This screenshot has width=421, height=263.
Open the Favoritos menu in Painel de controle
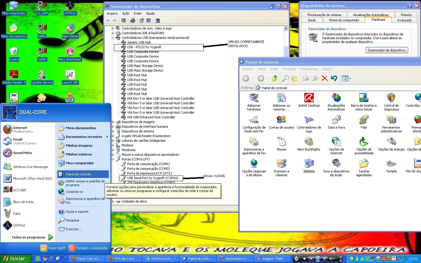point(289,69)
